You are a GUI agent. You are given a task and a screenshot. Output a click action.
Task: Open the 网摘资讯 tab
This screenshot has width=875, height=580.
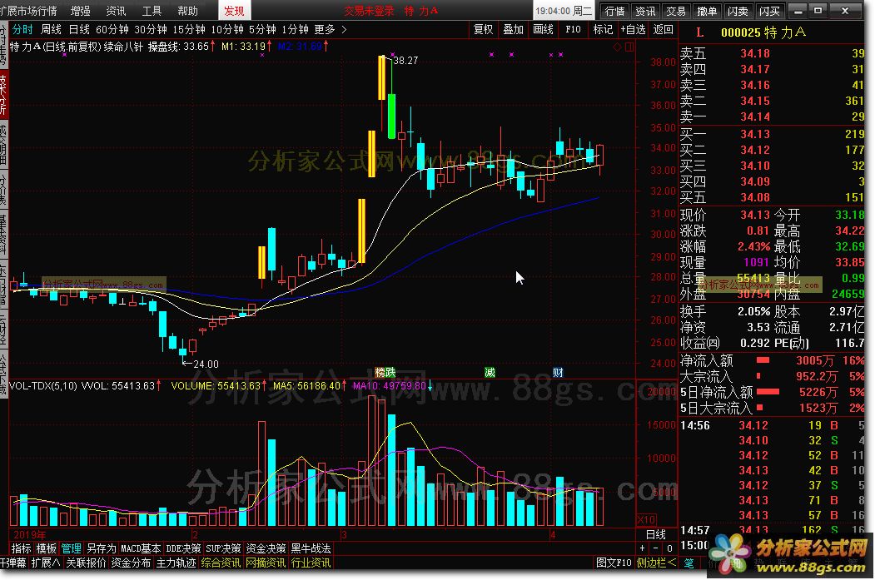[266, 563]
